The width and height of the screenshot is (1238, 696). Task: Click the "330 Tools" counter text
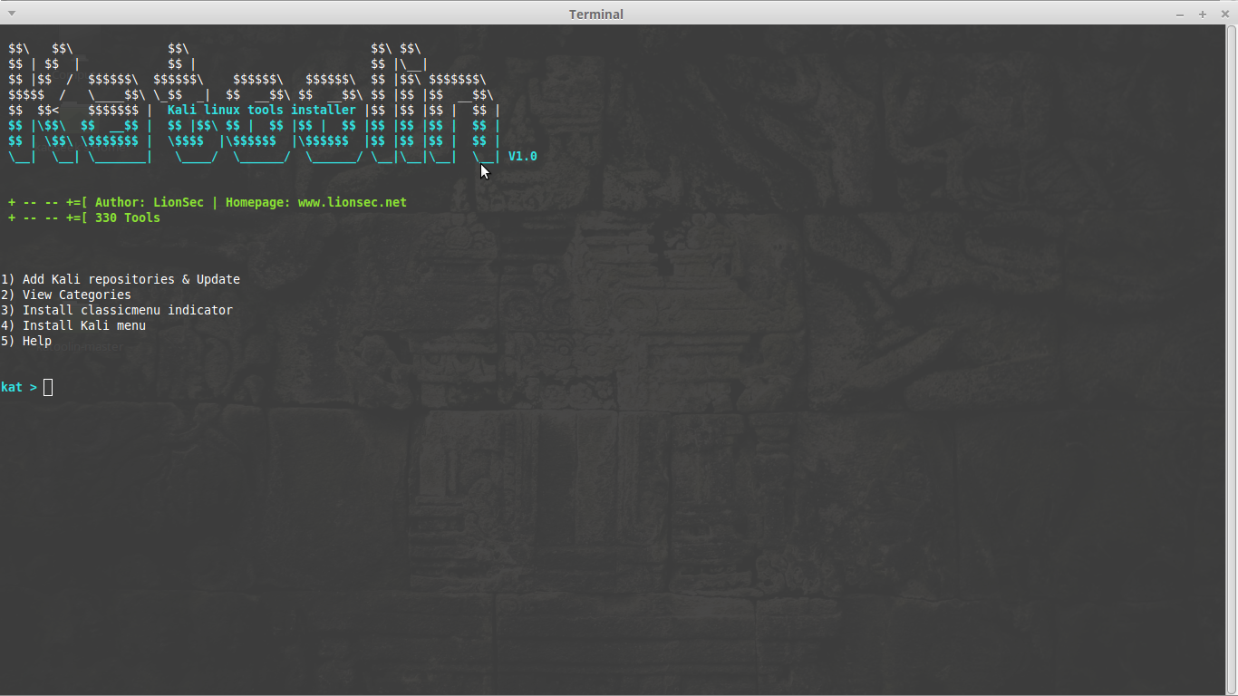click(x=128, y=217)
